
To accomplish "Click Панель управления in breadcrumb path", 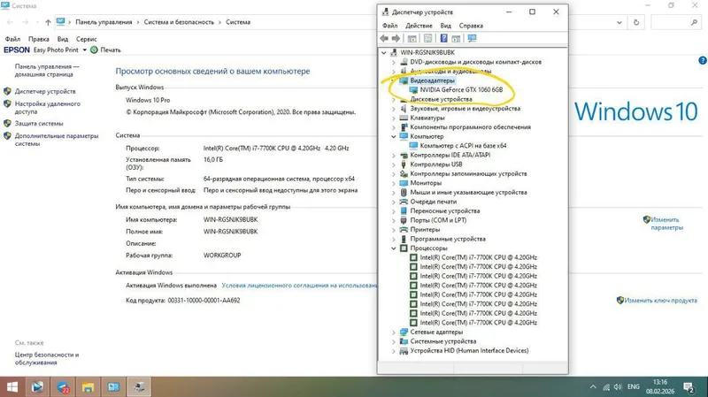I will tap(104, 22).
